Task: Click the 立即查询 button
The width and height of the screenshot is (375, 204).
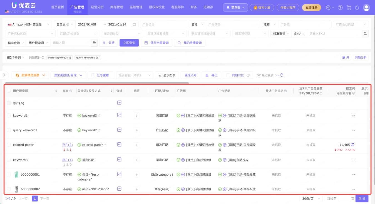Action: [129, 43]
